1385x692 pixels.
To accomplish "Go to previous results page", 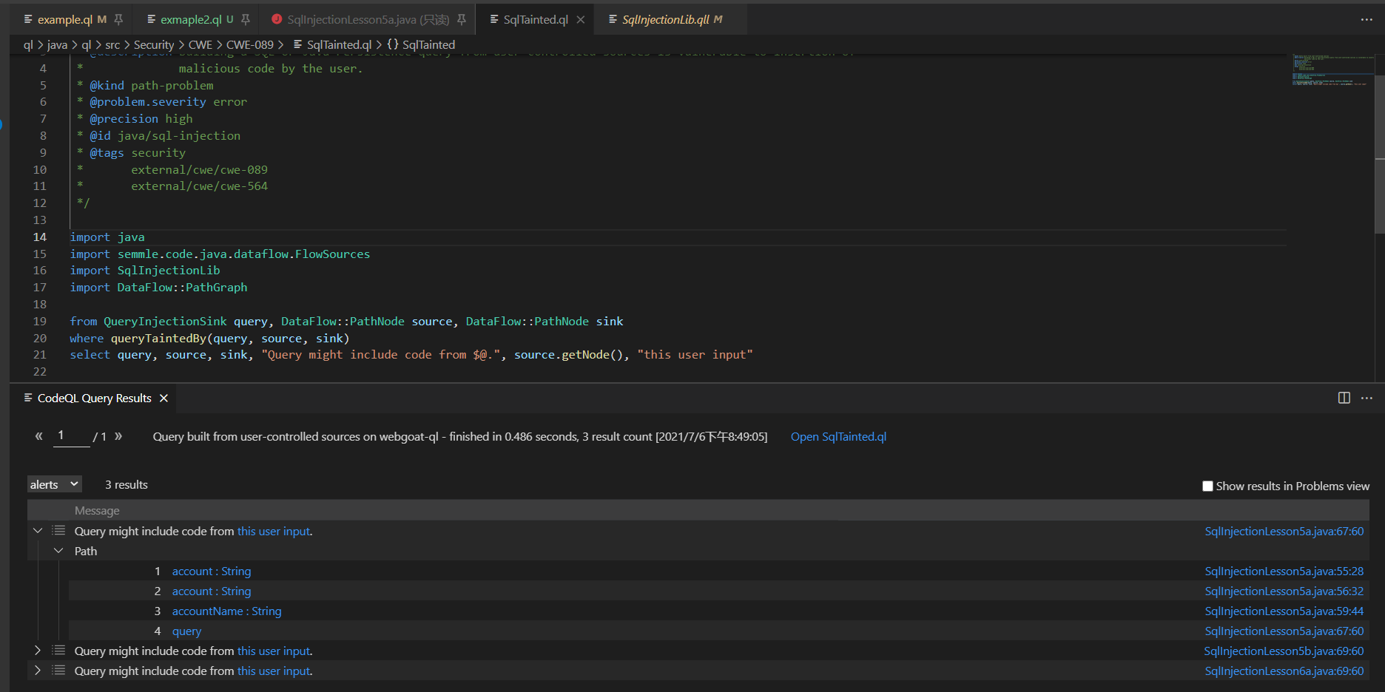I will point(38,436).
